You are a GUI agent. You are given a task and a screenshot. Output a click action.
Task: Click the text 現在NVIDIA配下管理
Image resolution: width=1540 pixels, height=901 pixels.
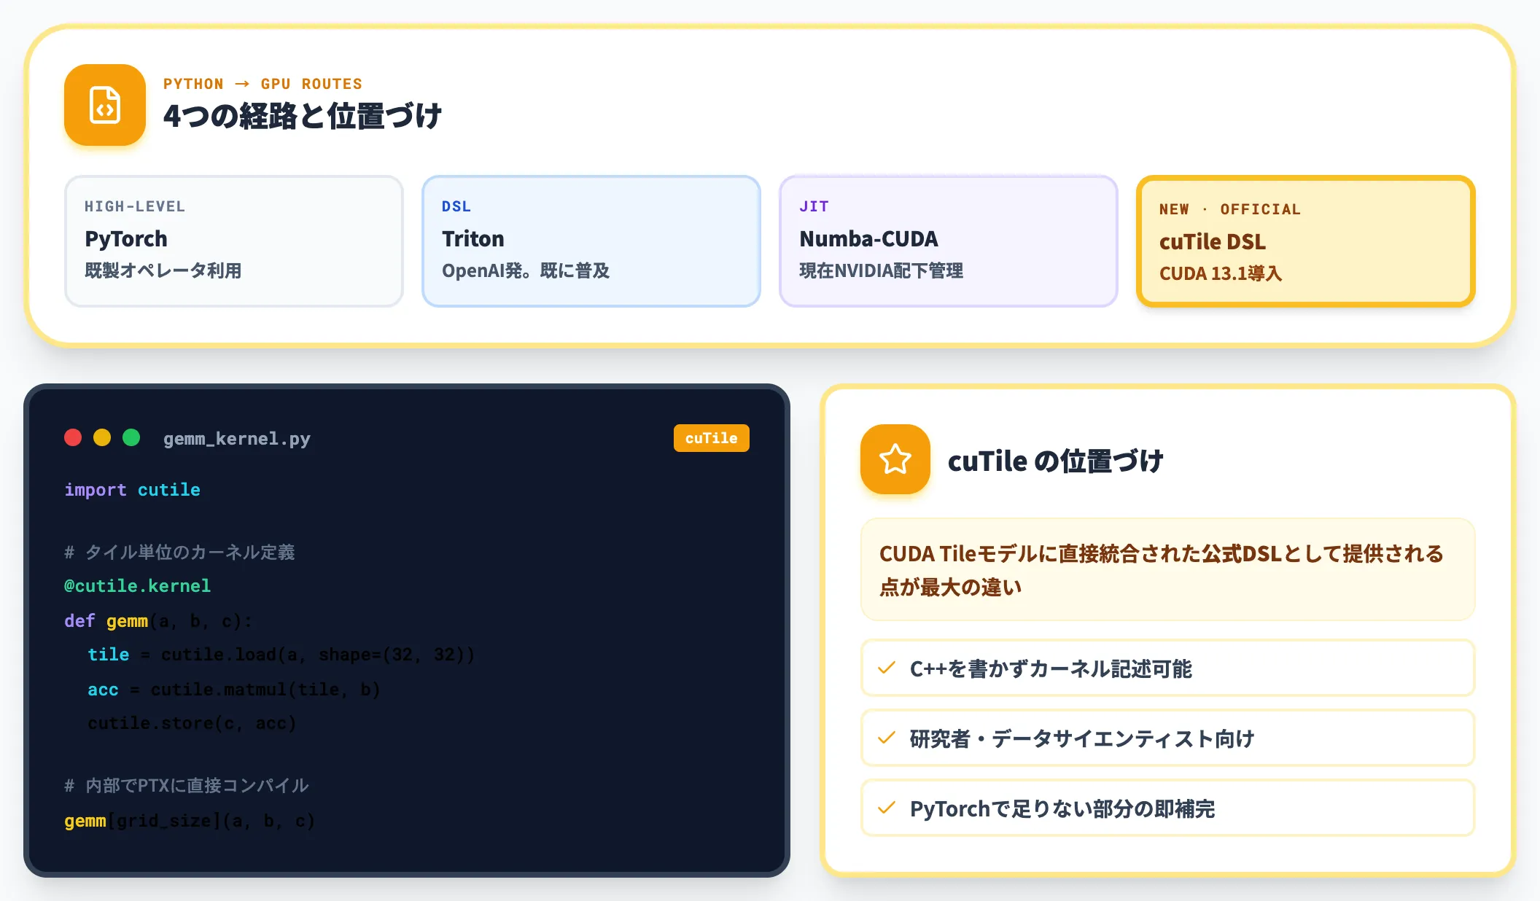pos(882,270)
